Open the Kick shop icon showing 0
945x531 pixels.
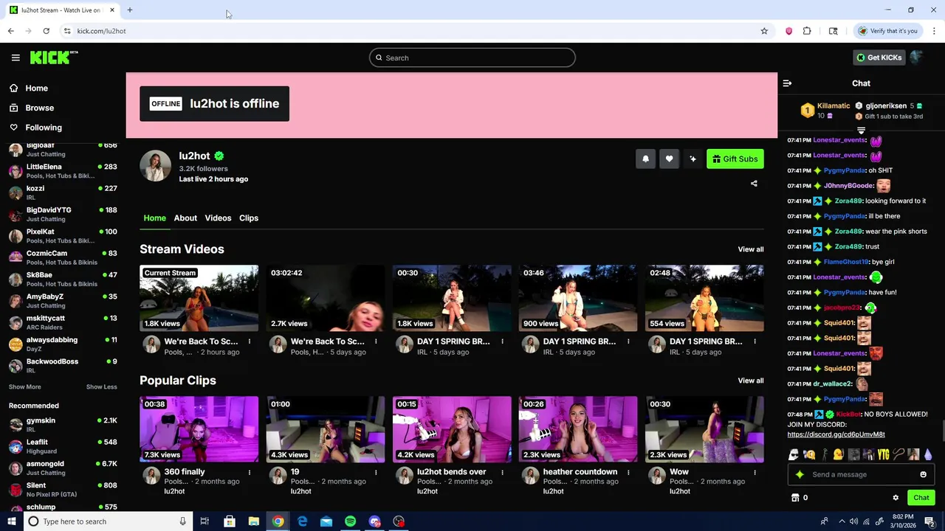click(799, 498)
